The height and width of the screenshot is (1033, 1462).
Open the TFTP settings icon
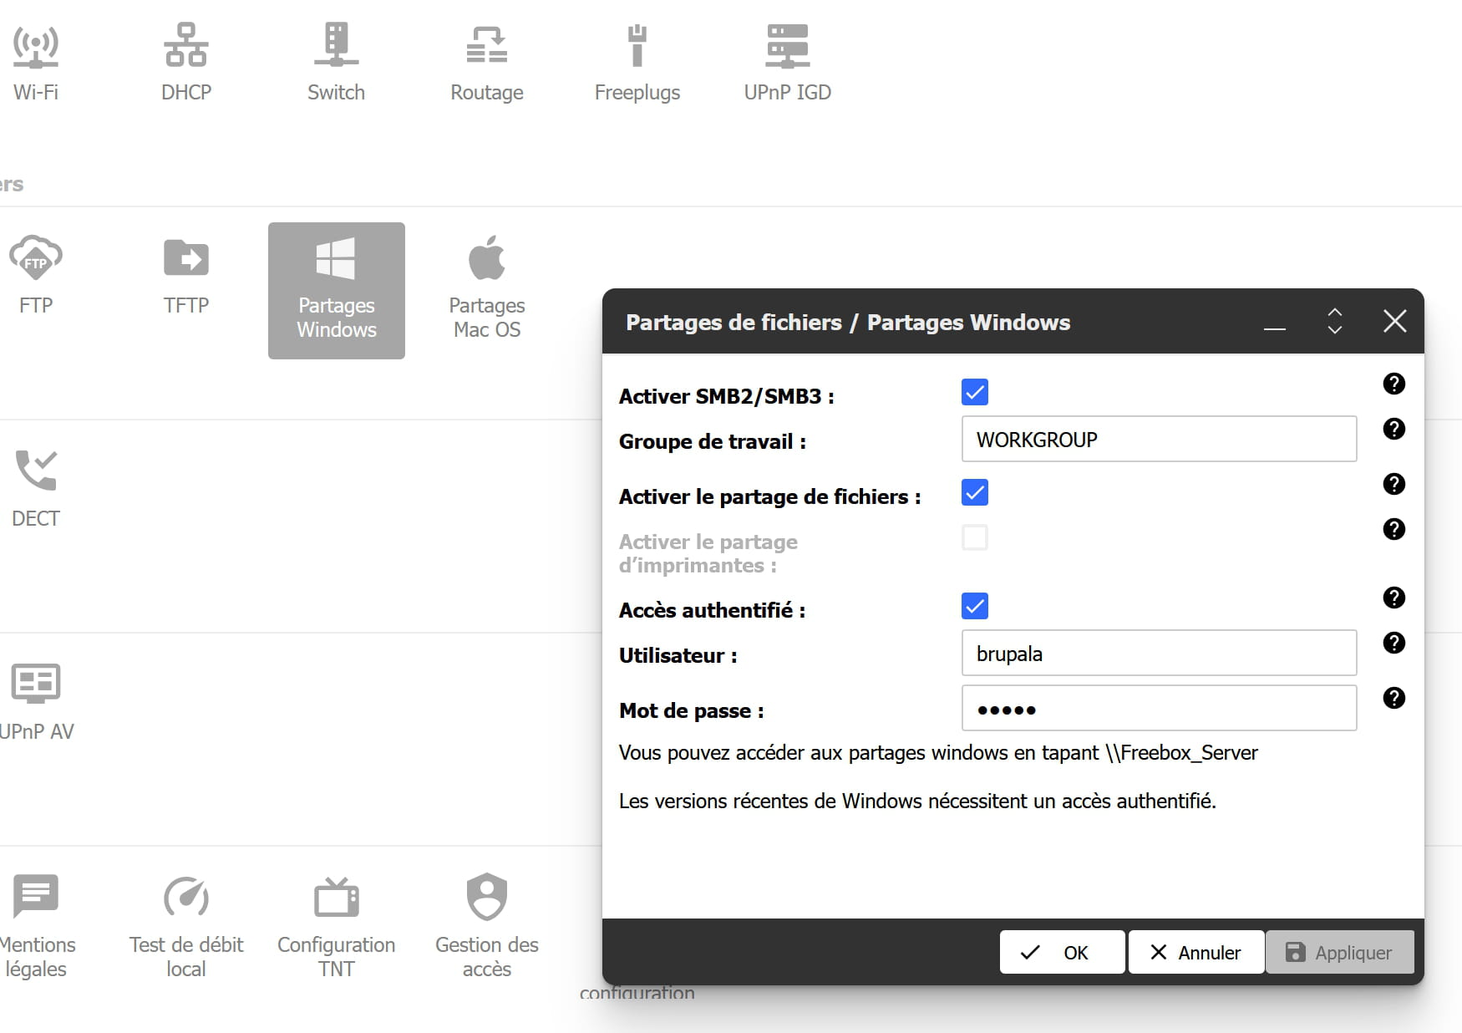click(x=186, y=276)
